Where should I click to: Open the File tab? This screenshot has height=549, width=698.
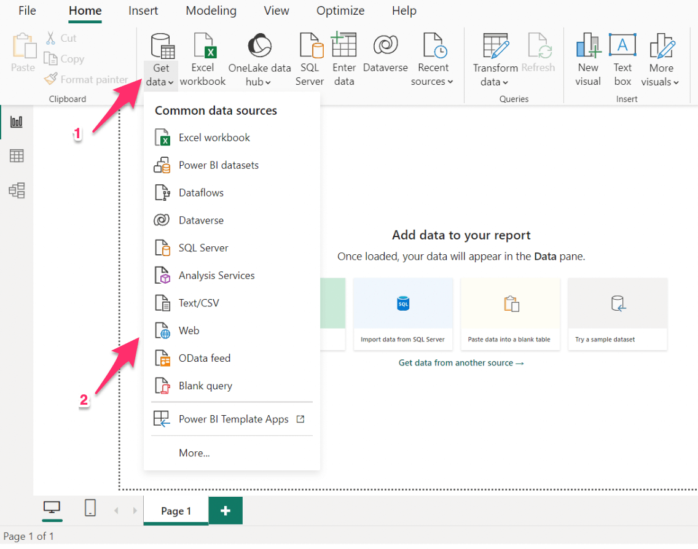27,10
